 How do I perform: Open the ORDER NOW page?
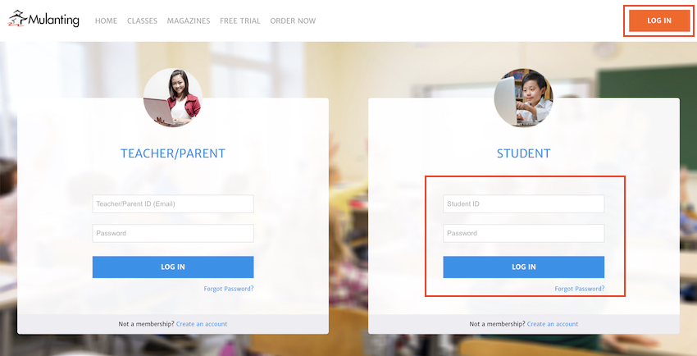click(293, 21)
